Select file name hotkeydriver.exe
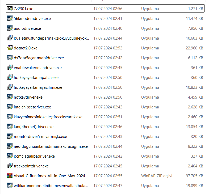213x194 pixels. (28, 97)
